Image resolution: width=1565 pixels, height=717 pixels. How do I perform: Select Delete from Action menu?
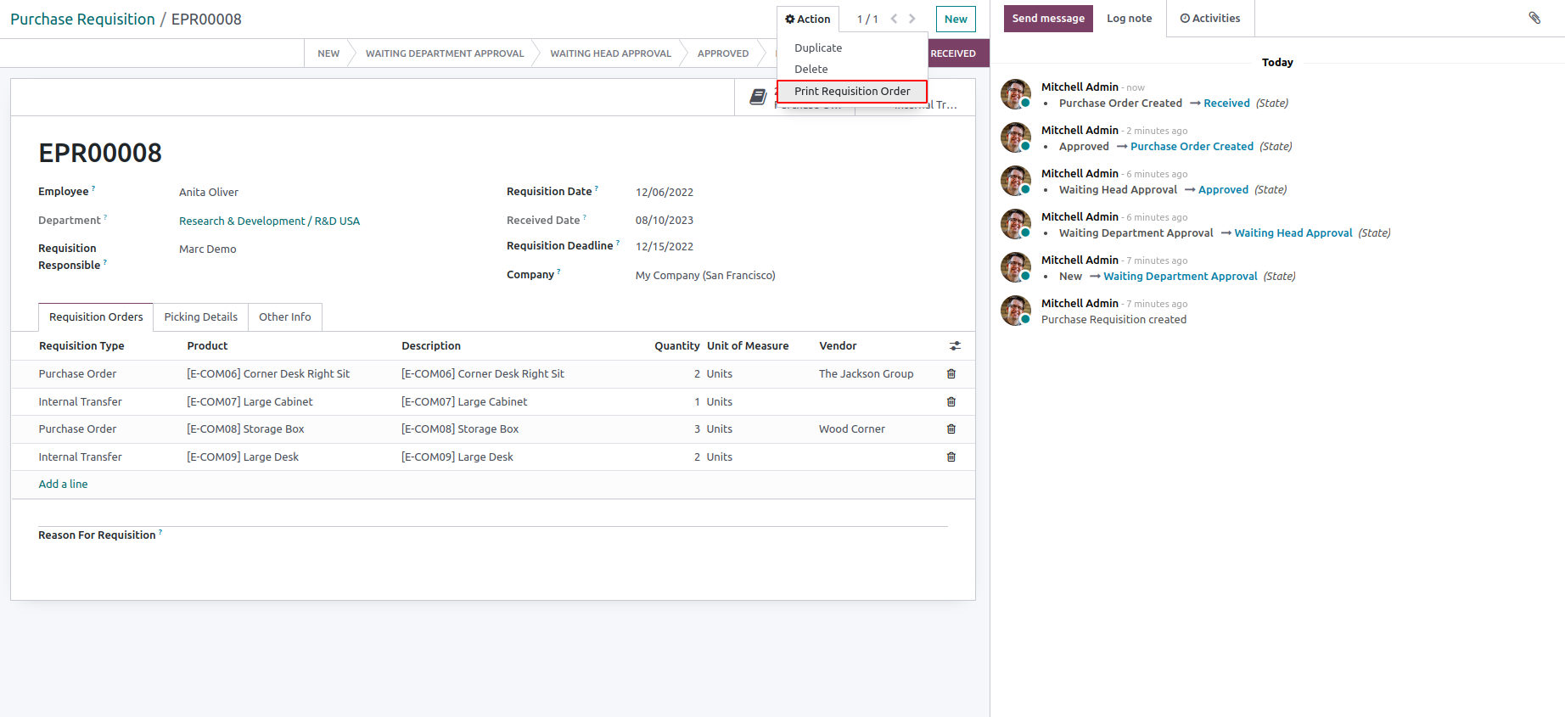[811, 70]
